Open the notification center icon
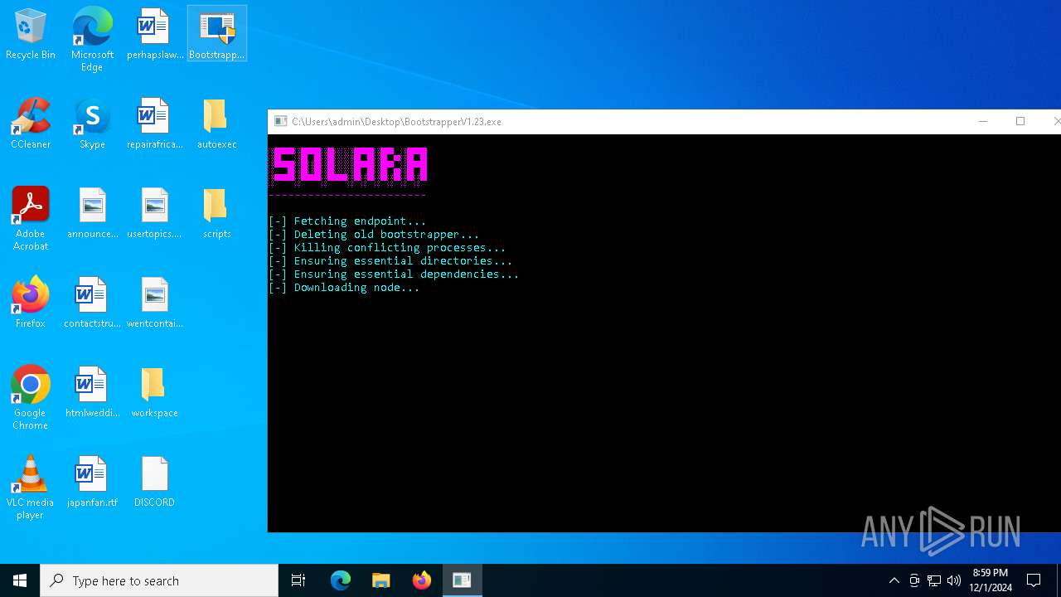Image resolution: width=1061 pixels, height=597 pixels. pos(1034,580)
